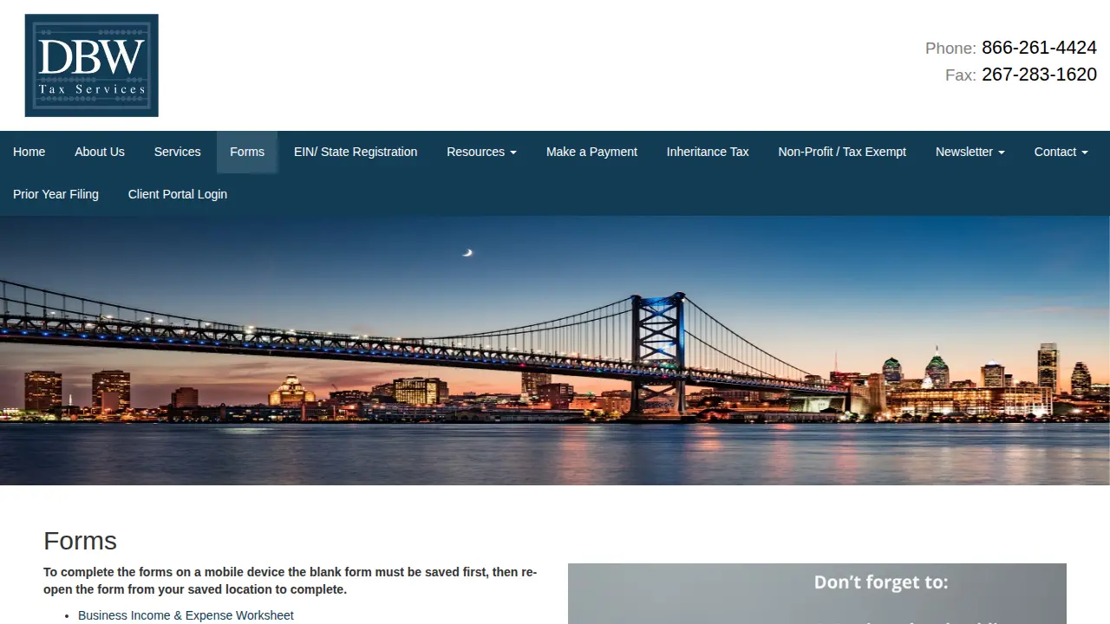
Task: Open Business Income & Expense Worksheet link
Action: (x=186, y=615)
